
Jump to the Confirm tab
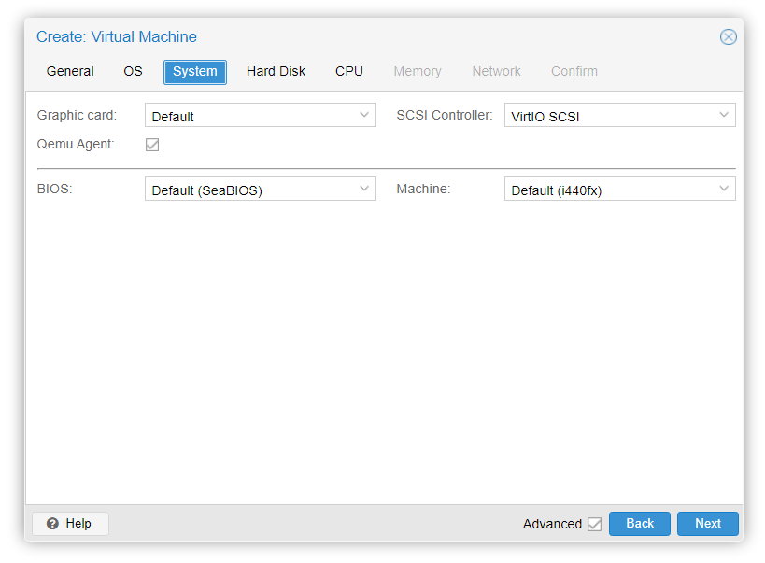(x=574, y=72)
